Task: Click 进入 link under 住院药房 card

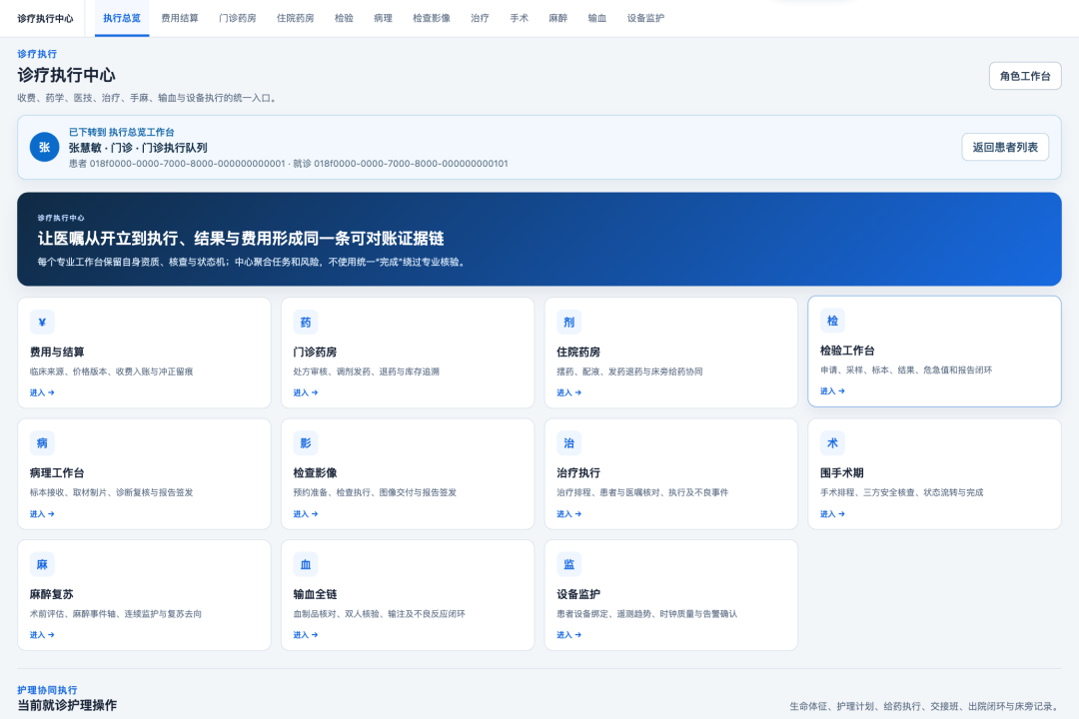Action: point(569,392)
